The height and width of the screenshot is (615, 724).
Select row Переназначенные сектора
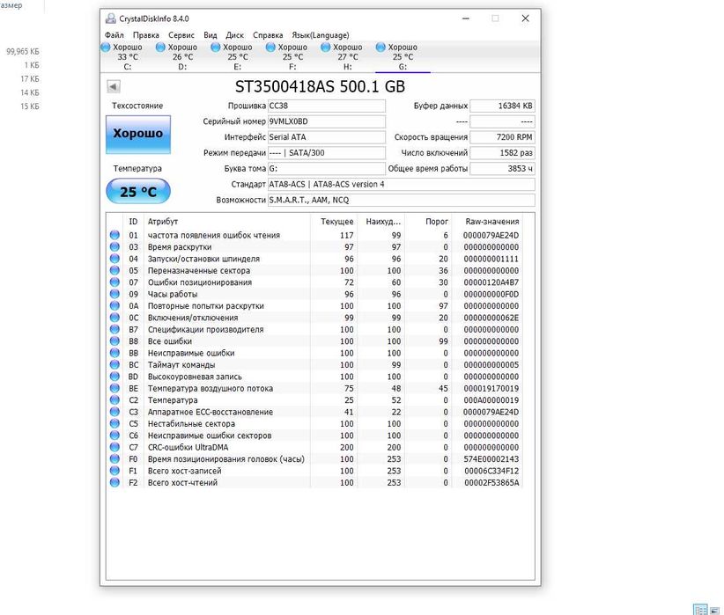314,270
